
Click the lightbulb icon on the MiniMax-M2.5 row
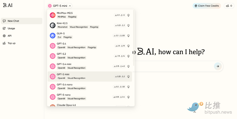click(x=128, y=15)
